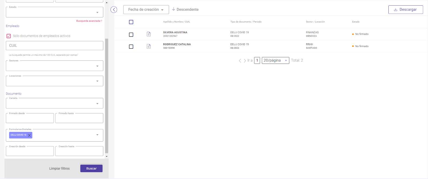The height and width of the screenshot is (179, 428).
Task: Check the SILVERA AGUSTINA row
Action: click(x=131, y=35)
